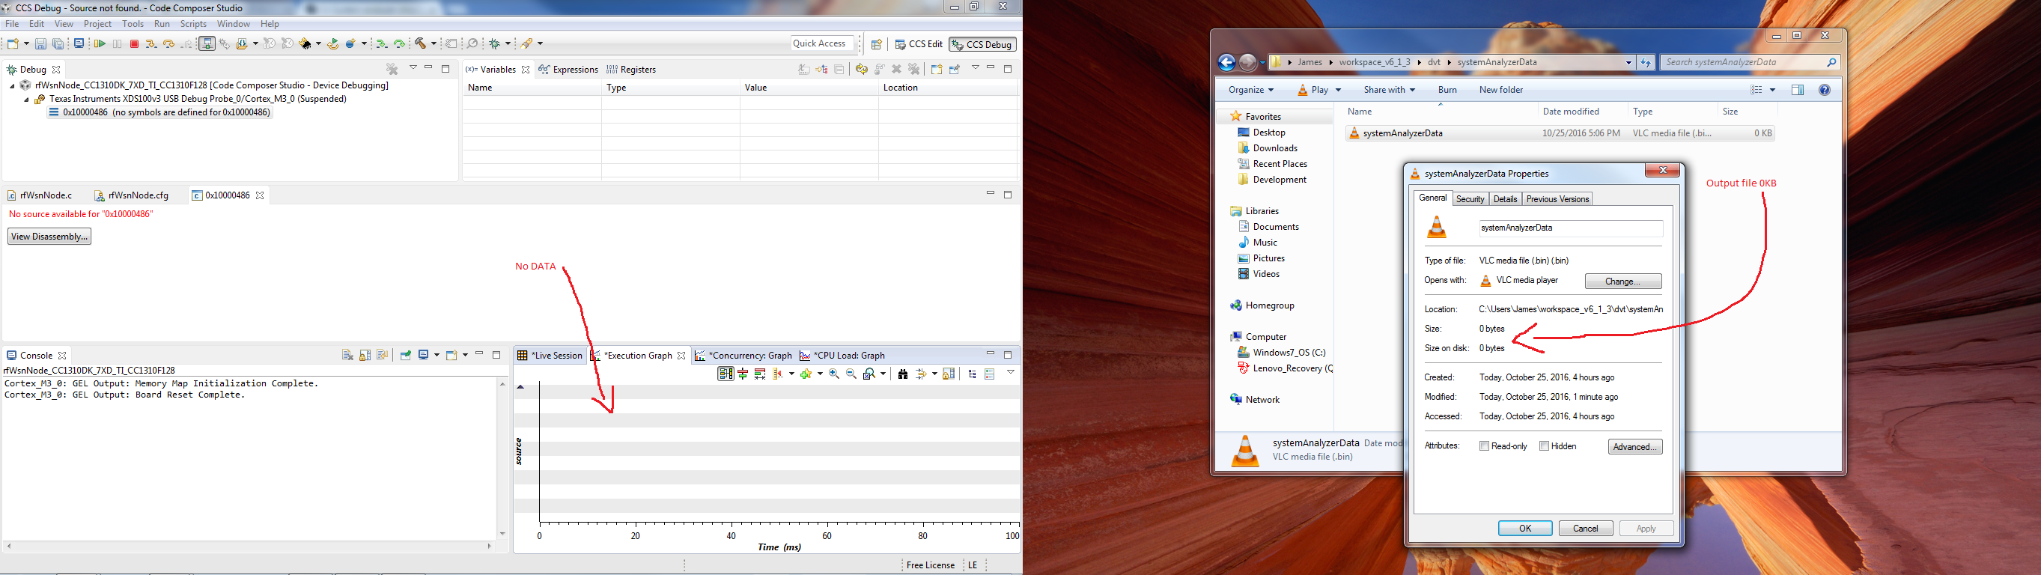Click the binoculars Find icon in graph toolbar
Screen dimensions: 2041x575
coord(903,374)
